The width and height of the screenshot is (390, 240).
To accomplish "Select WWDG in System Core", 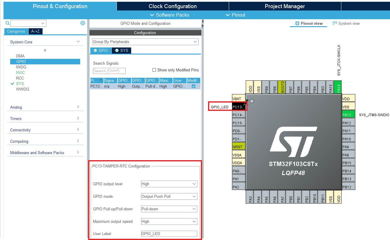I will (22, 89).
